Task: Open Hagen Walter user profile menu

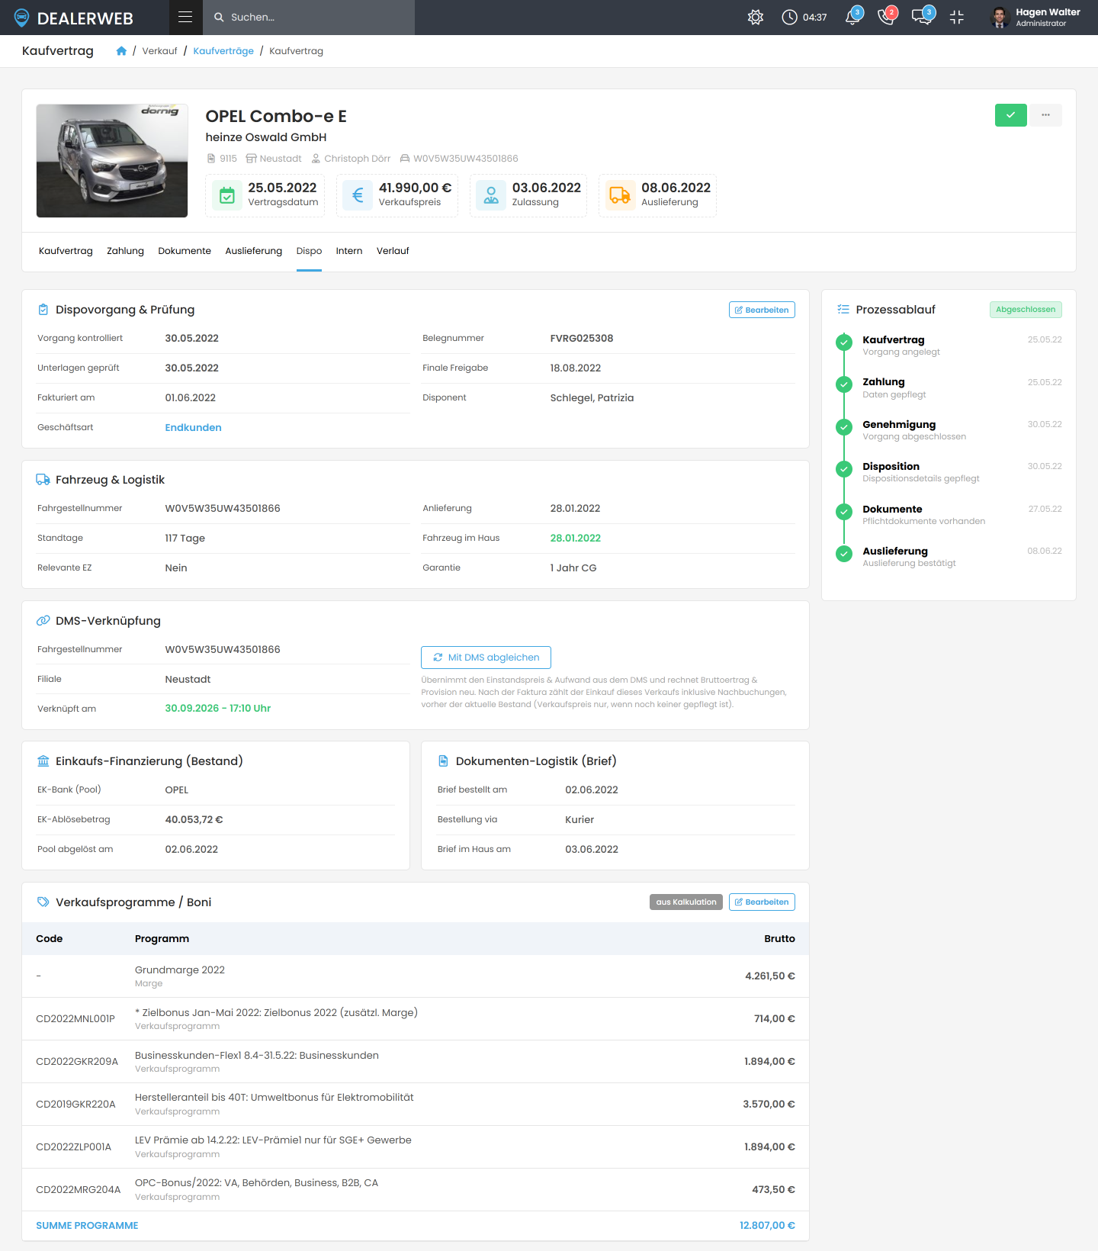Action: 1035,18
